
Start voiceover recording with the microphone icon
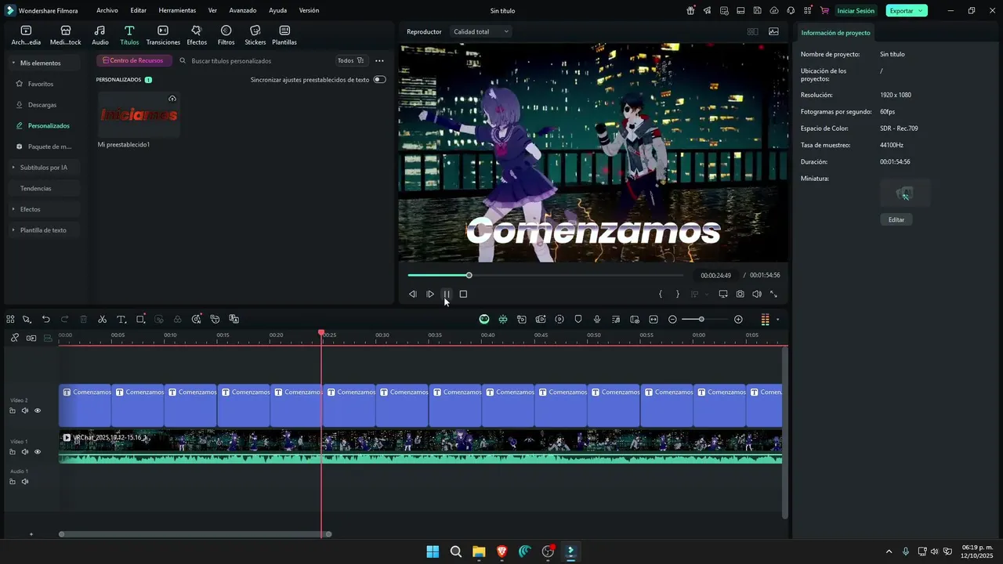(x=597, y=320)
